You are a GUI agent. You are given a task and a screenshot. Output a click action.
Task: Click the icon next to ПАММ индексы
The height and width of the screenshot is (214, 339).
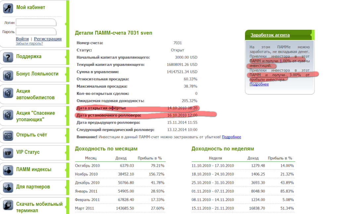[8, 170]
